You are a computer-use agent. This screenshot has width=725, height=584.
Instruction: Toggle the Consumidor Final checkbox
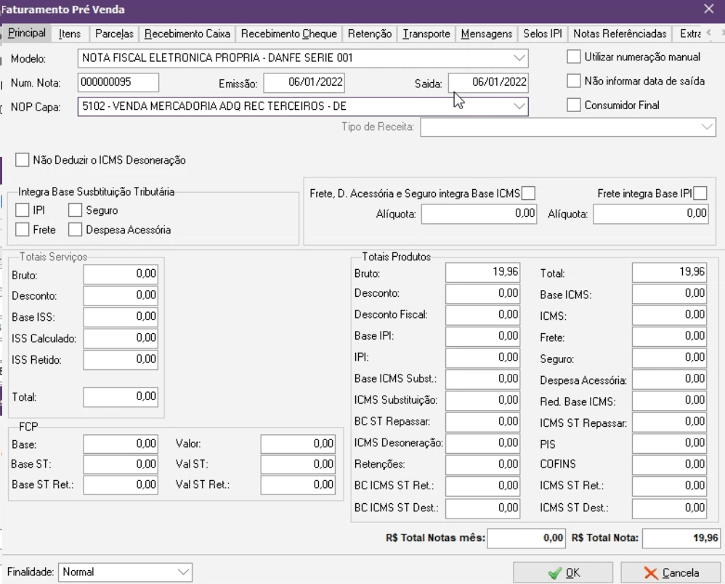[x=574, y=105]
